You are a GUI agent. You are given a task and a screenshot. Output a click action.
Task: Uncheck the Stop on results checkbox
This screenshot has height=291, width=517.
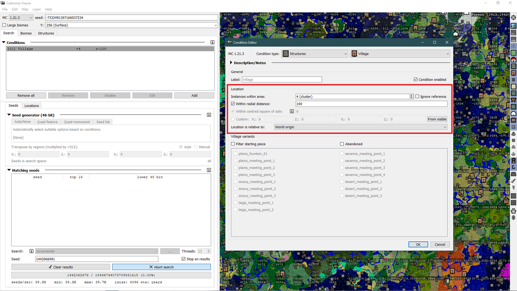[x=184, y=259]
